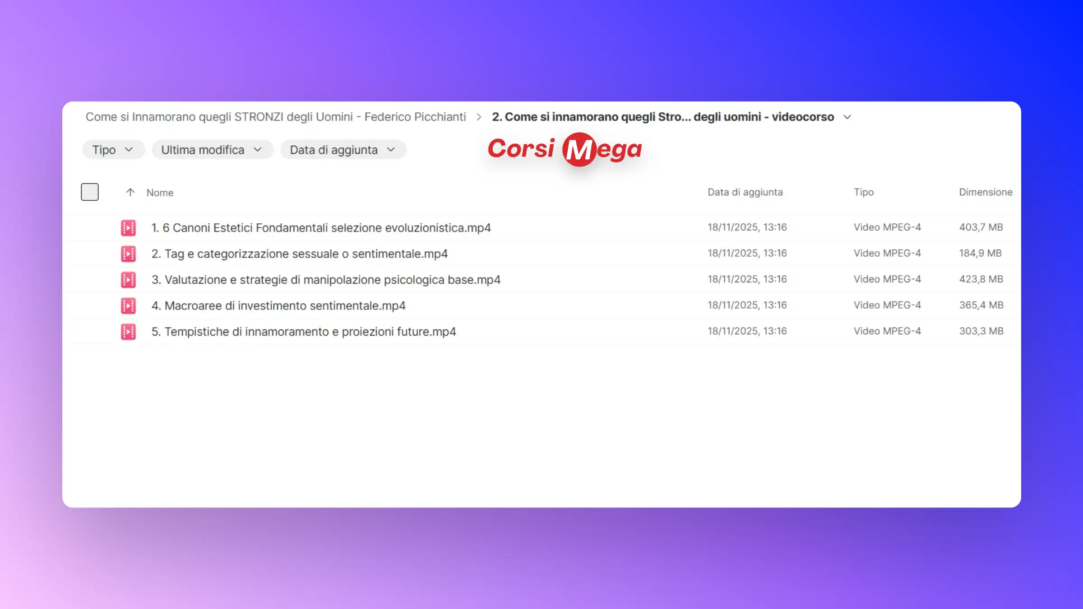Click video icon of 6 Canoni Estetici file
The image size is (1083, 609).
pos(128,228)
